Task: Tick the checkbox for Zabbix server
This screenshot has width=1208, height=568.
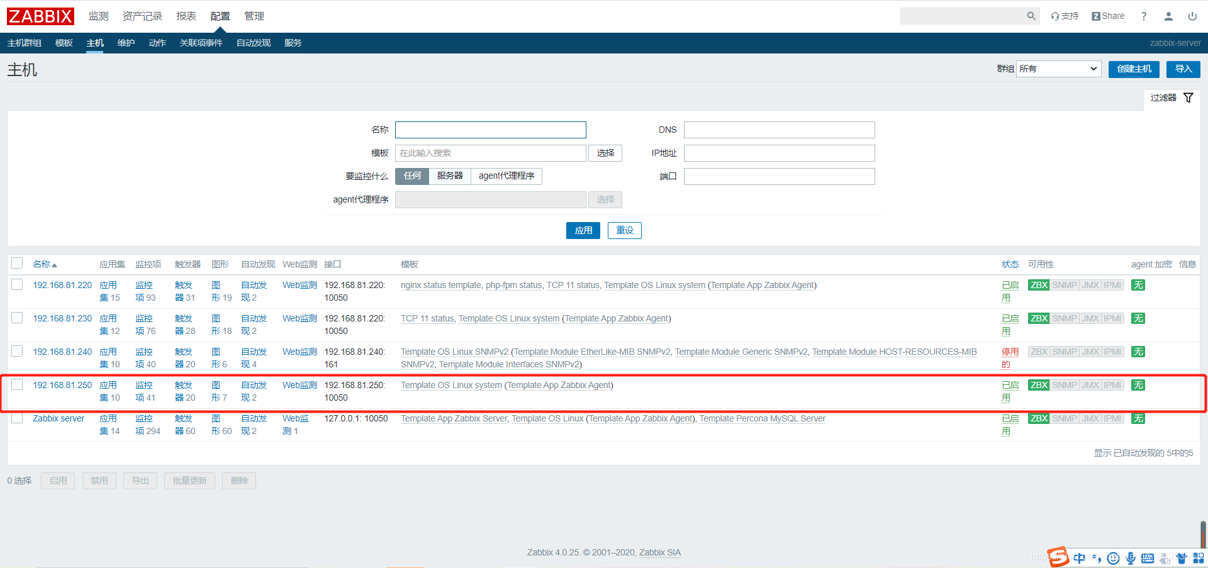Action: 17,418
